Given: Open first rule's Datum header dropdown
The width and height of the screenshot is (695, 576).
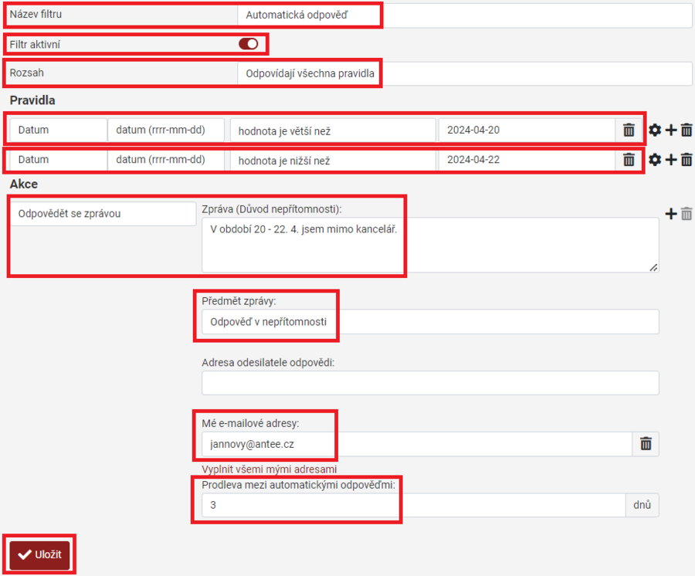Looking at the screenshot, I should click(58, 130).
